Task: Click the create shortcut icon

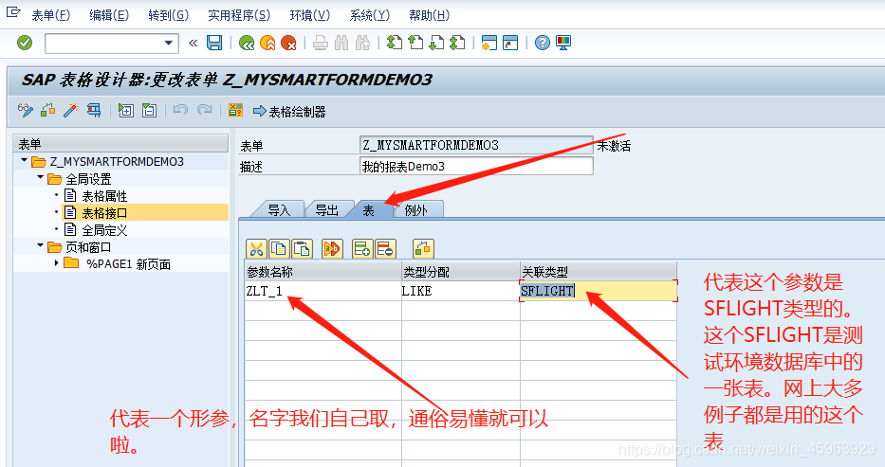Action: tap(510, 43)
